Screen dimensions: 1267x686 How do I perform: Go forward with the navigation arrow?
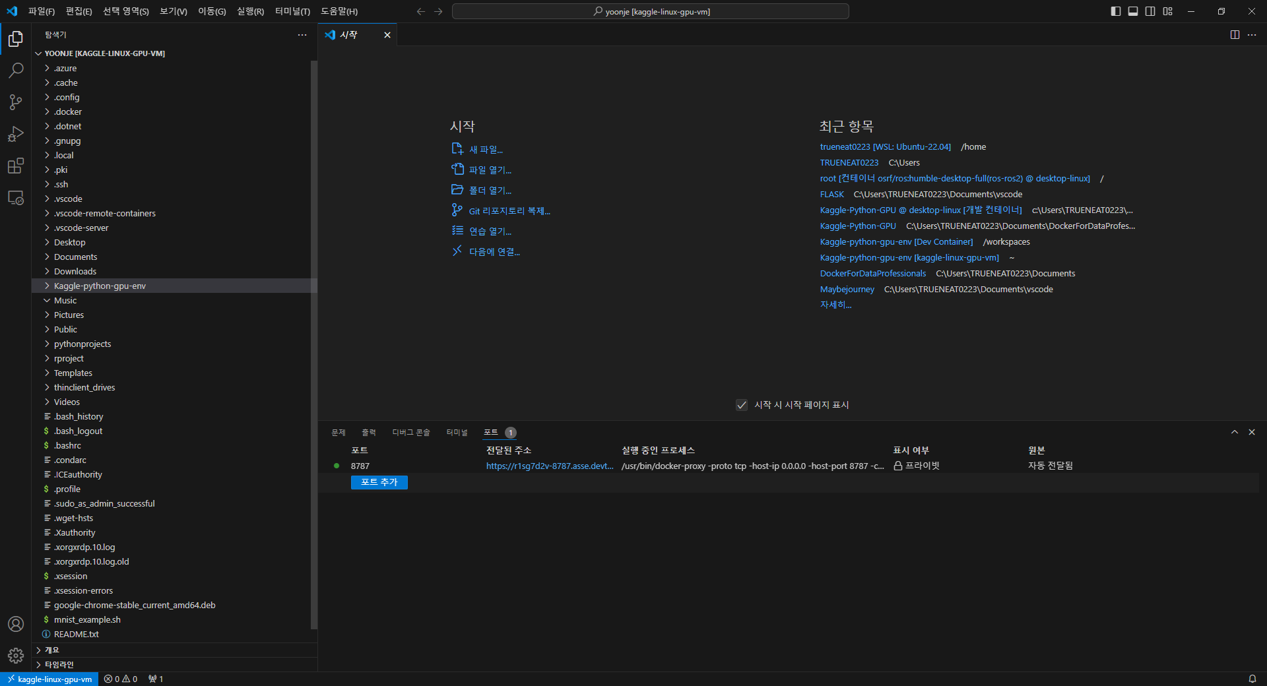(438, 11)
